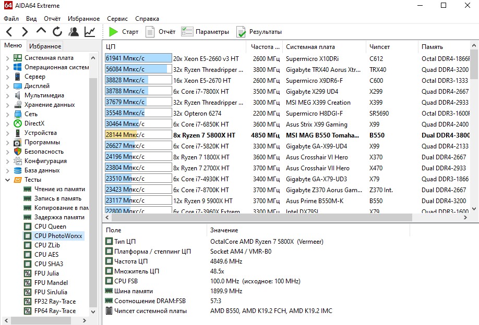479x325 pixels.
Task: Expand the DirectX tree node
Action: 7,124
